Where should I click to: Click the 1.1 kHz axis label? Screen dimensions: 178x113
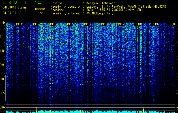3,37
